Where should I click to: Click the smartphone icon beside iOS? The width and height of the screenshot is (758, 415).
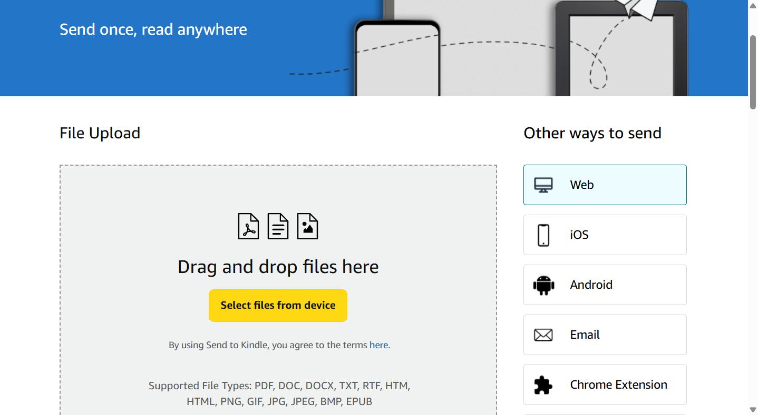click(x=543, y=235)
